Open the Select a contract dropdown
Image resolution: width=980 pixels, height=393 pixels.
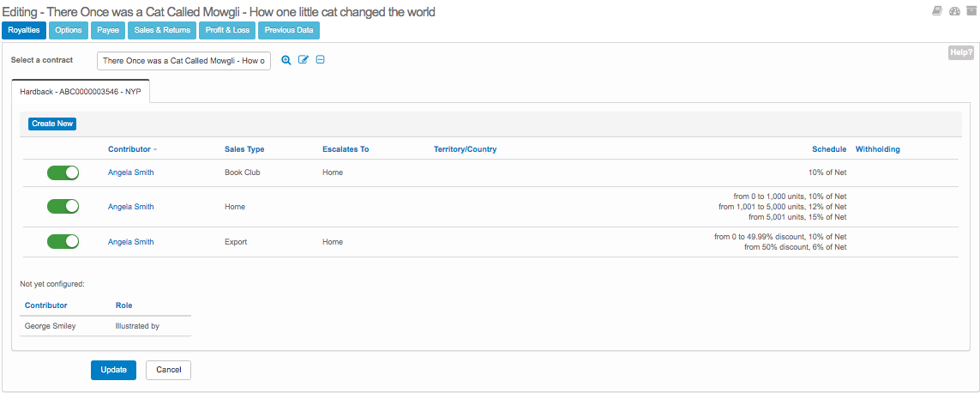click(183, 61)
